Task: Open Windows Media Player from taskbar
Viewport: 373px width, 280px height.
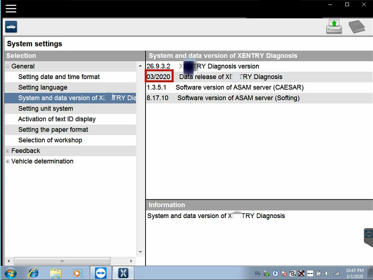Action: [x=77, y=273]
